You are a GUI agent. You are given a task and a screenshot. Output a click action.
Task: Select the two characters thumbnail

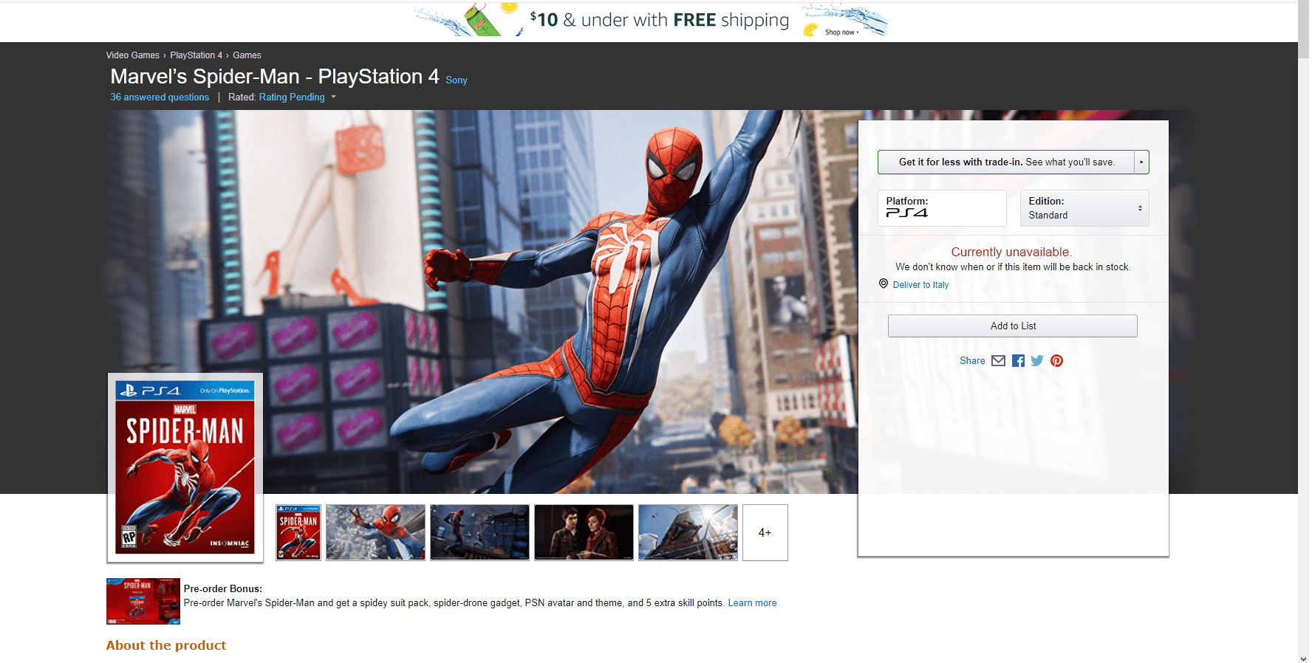pyautogui.click(x=584, y=532)
